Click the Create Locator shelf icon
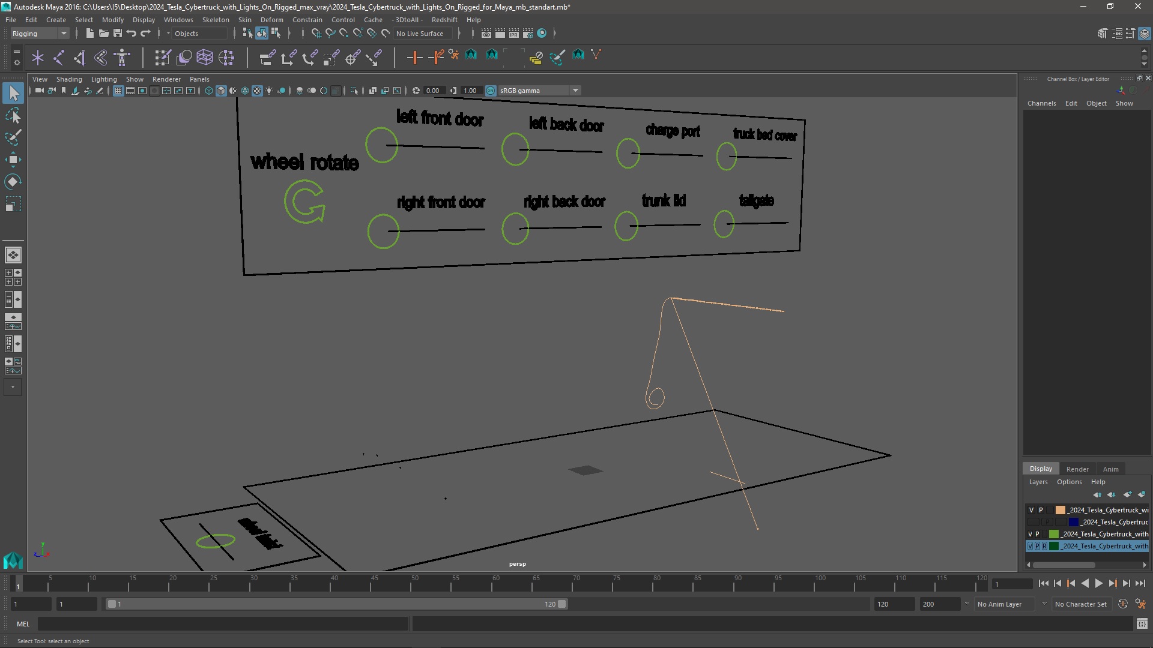Screen dimensions: 1153x648 click(x=38, y=58)
